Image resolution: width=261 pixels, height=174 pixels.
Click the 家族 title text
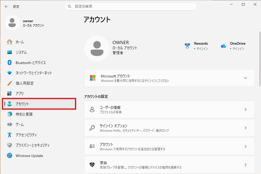point(103,163)
